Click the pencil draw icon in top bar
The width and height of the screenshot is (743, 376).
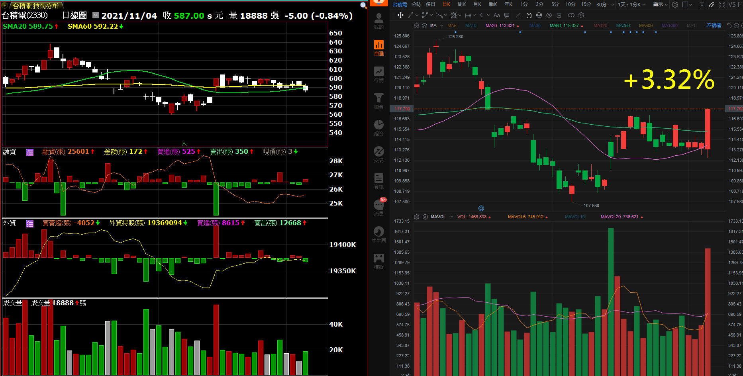click(x=712, y=4)
